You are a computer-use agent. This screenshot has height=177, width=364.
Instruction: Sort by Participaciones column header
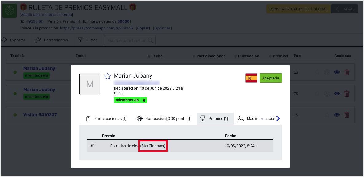(209, 56)
